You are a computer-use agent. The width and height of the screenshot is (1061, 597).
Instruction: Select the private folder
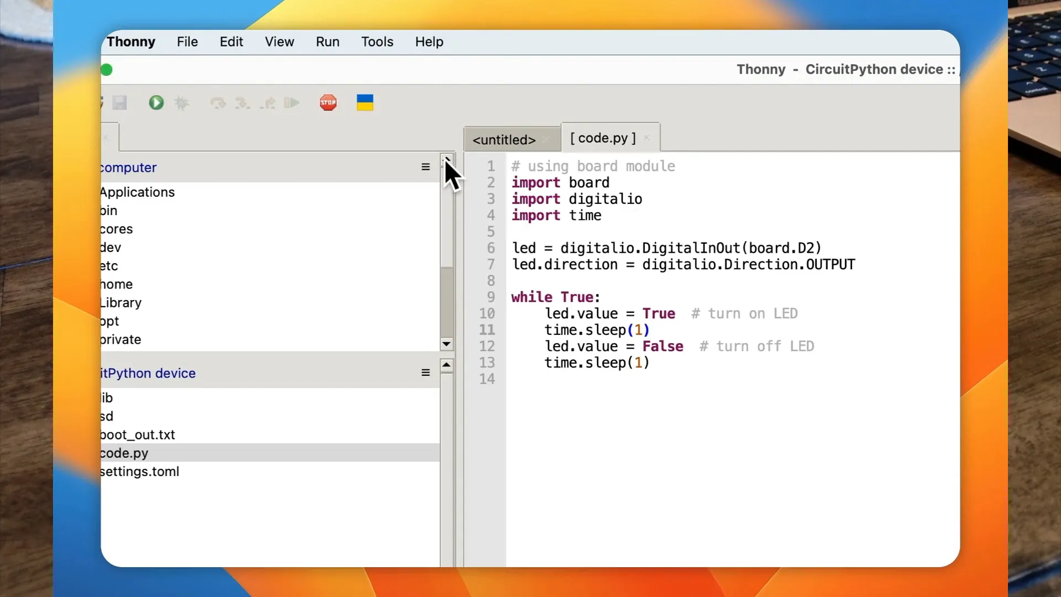pos(270,339)
